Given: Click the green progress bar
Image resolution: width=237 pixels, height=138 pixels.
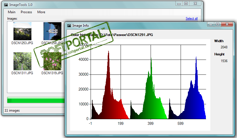Looking at the screenshot, I should pyautogui.click(x=36, y=100).
